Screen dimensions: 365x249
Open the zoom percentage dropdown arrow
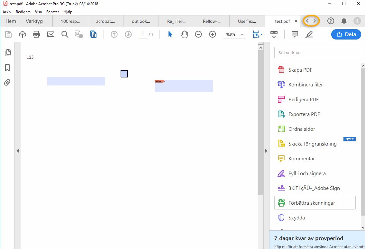(242, 34)
